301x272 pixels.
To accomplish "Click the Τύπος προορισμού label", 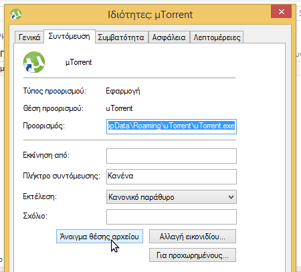I will (55, 91).
